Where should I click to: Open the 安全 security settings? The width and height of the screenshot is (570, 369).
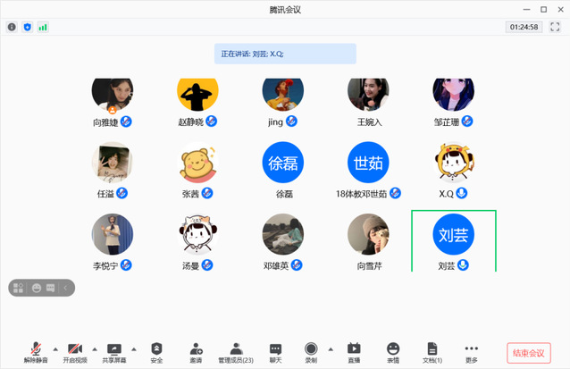pos(156,348)
